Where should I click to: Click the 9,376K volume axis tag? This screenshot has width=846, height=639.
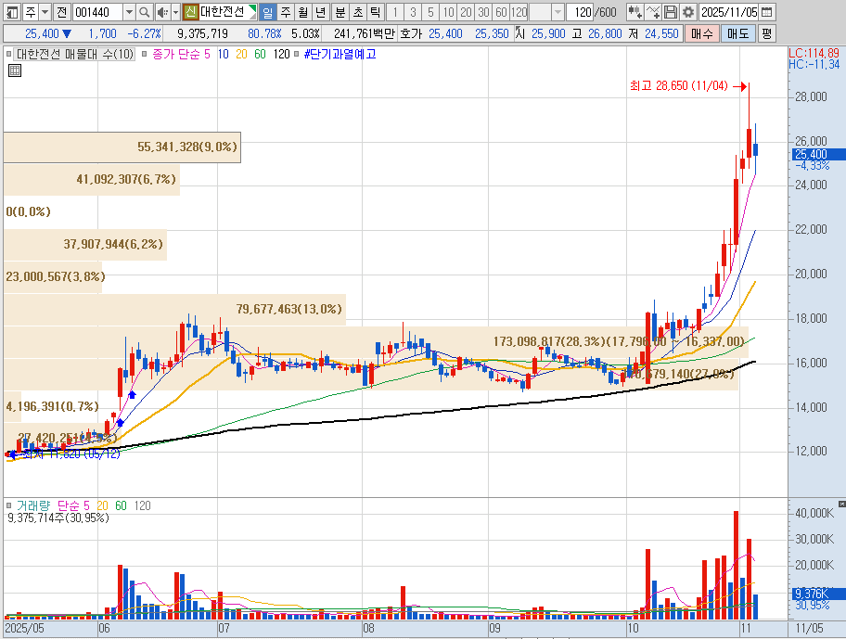click(x=818, y=594)
